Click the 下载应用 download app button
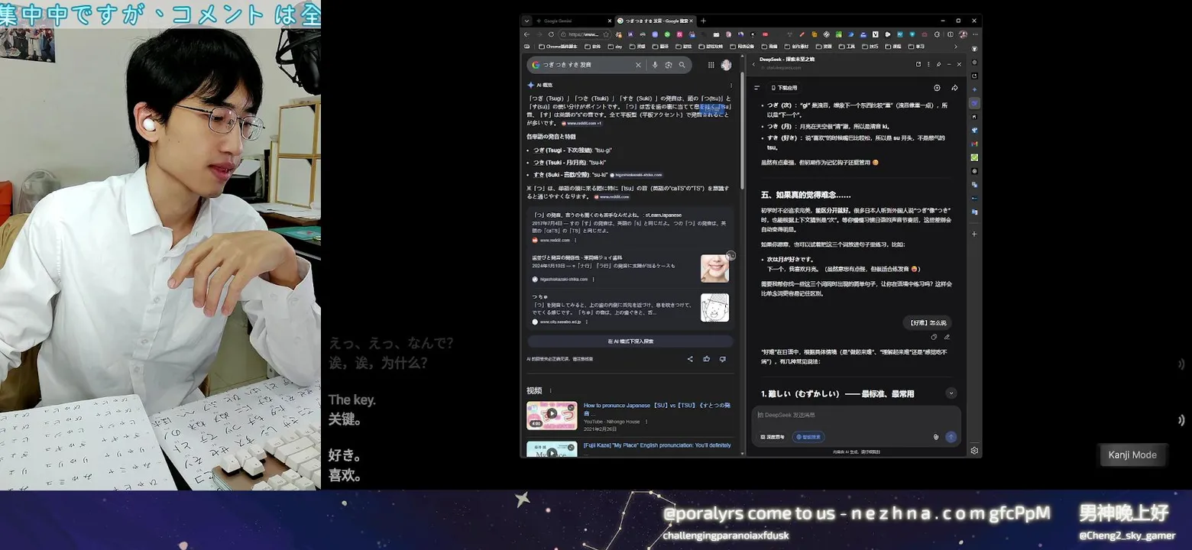The width and height of the screenshot is (1192, 550). coord(784,88)
